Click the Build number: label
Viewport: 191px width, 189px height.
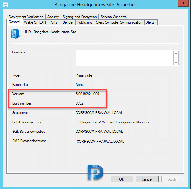pyautogui.click(x=22, y=103)
